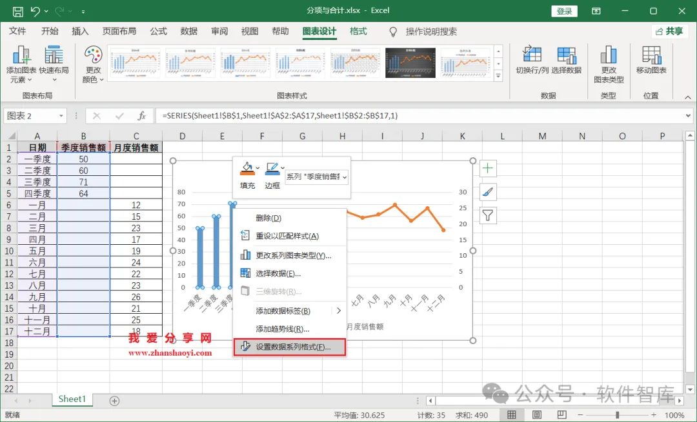697x422 pixels.
Task: Click the chart styles paintbrush button
Action: (488, 192)
